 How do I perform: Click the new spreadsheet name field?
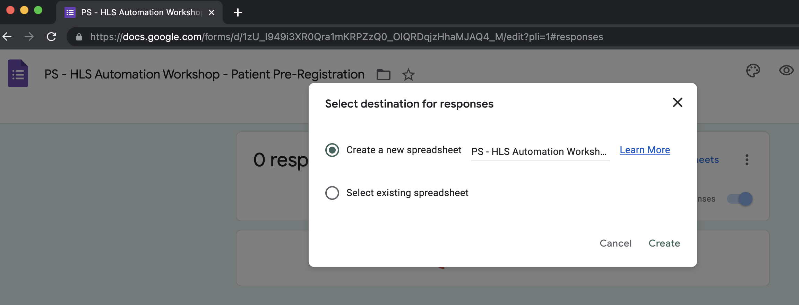540,151
